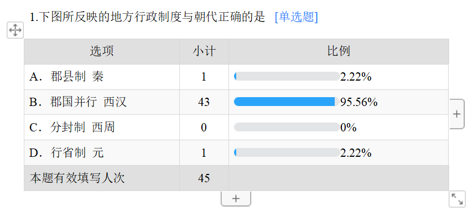Click option C 分封制 西周 cell
Screen dimensions: 473x212
(x=102, y=128)
